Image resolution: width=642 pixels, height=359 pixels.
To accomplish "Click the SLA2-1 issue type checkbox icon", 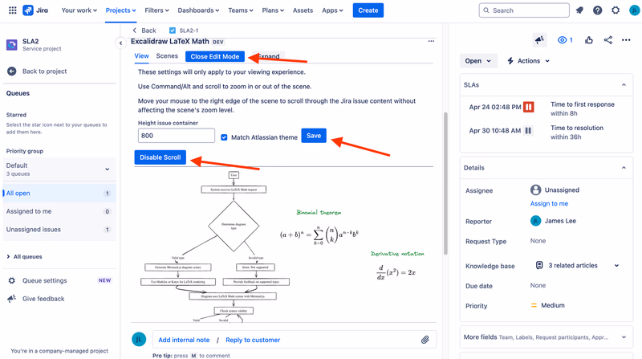I will point(173,31).
